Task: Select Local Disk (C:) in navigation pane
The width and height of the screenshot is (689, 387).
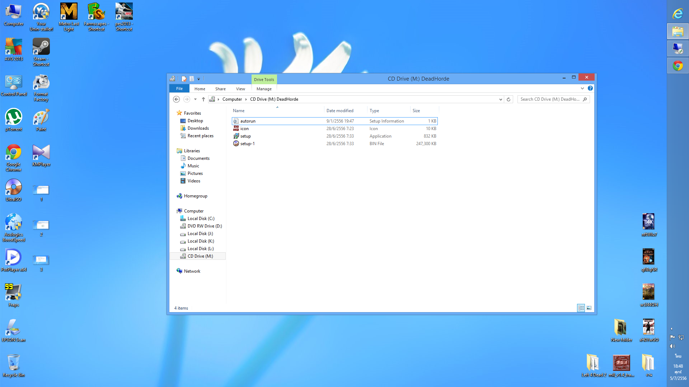Action: click(x=201, y=219)
